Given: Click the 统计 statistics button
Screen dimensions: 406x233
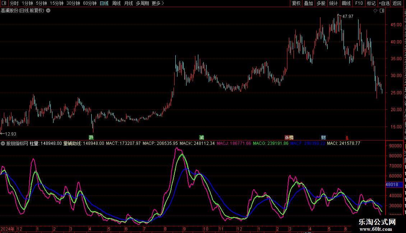Looking at the screenshot, I should (x=333, y=3).
